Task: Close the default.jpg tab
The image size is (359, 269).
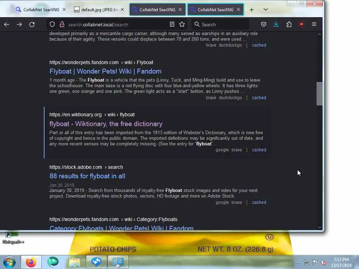Action: (x=122, y=9)
